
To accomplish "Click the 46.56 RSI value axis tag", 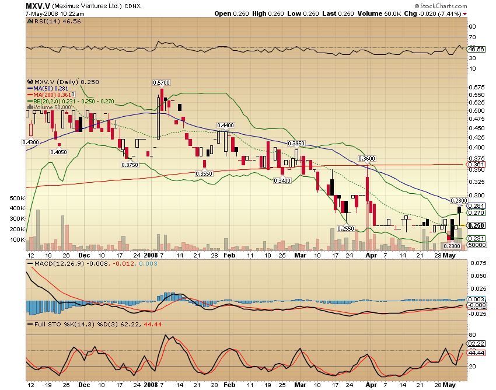I will pos(476,50).
